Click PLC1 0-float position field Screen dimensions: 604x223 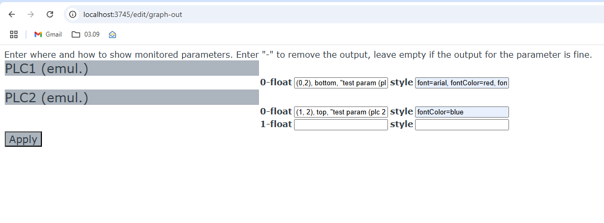coord(341,83)
